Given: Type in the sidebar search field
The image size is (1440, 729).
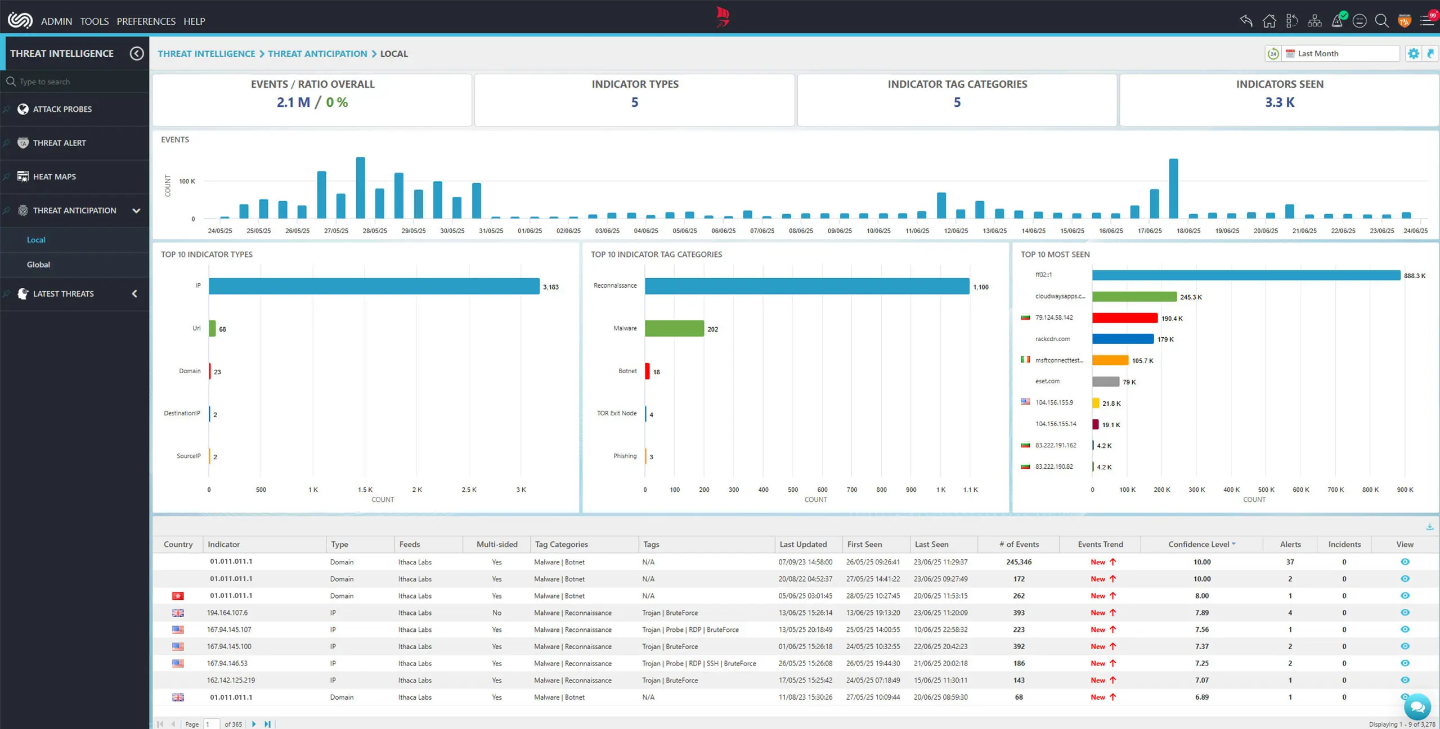Looking at the screenshot, I should (x=73, y=81).
